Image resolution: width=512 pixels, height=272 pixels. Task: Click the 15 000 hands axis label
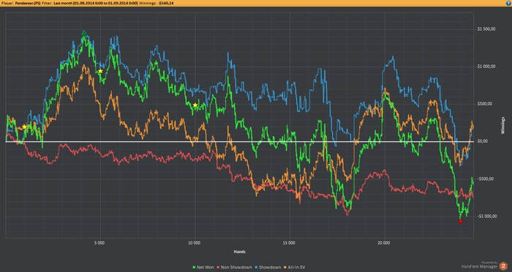tap(290, 242)
